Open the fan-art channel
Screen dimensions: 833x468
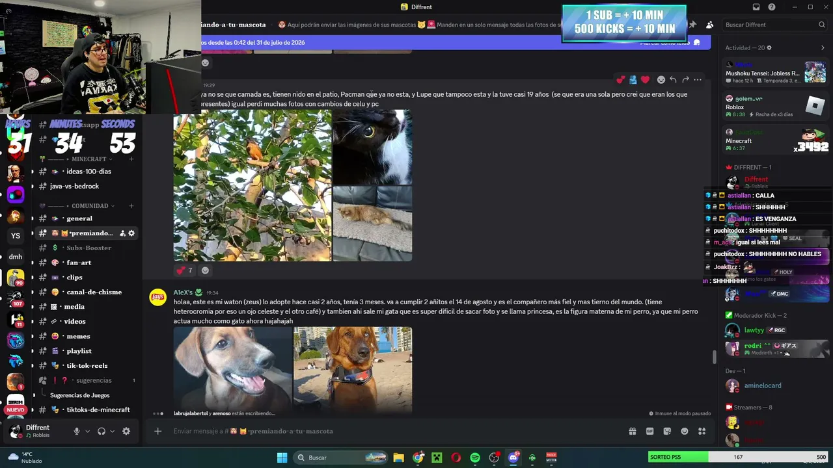(x=80, y=263)
